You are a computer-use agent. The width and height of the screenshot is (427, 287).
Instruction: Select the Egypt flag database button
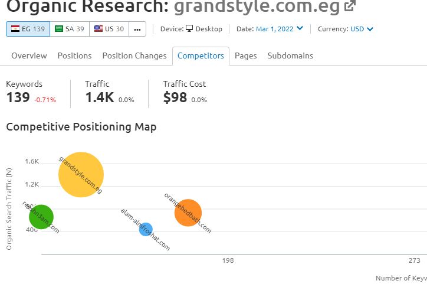[x=28, y=29]
